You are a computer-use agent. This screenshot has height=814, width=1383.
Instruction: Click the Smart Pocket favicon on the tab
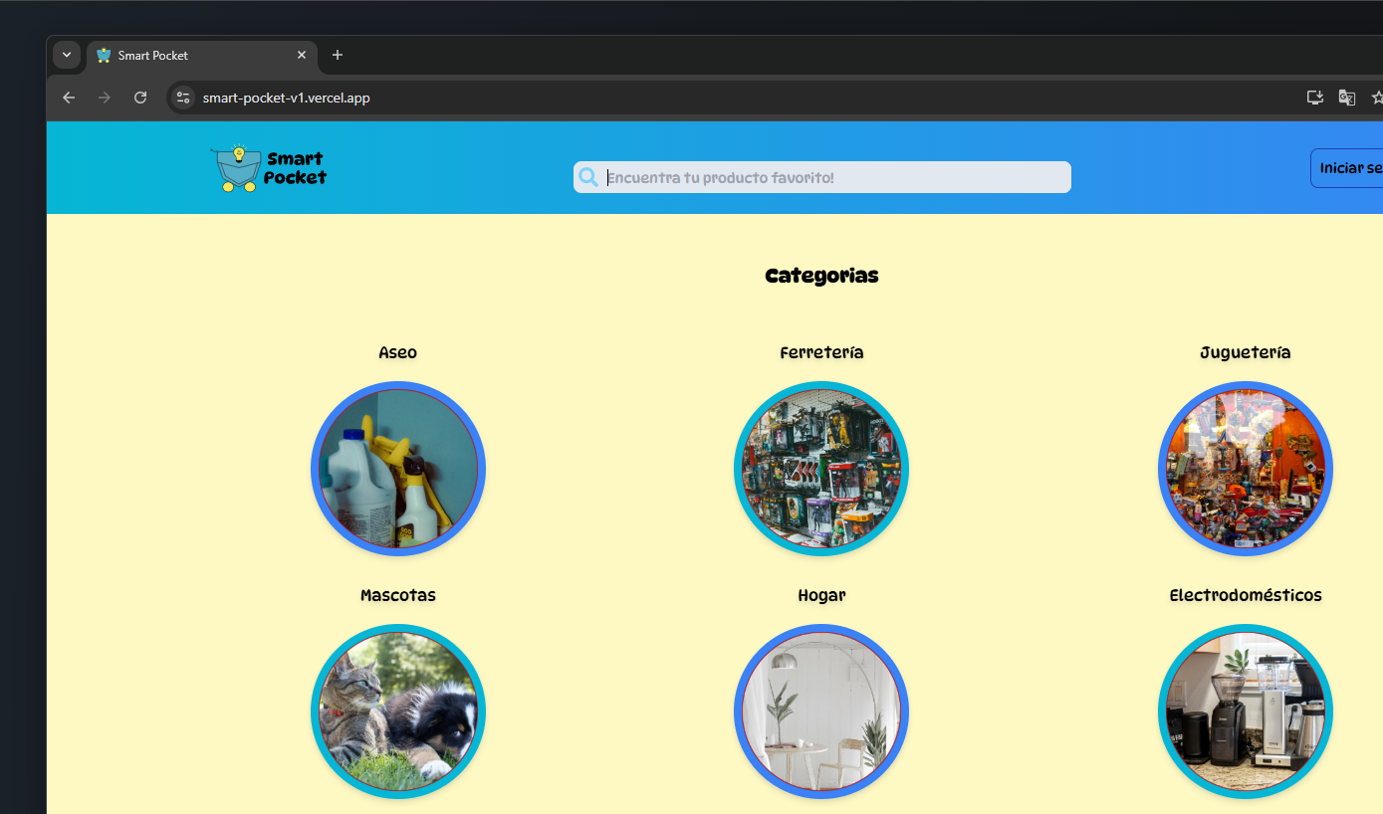103,55
